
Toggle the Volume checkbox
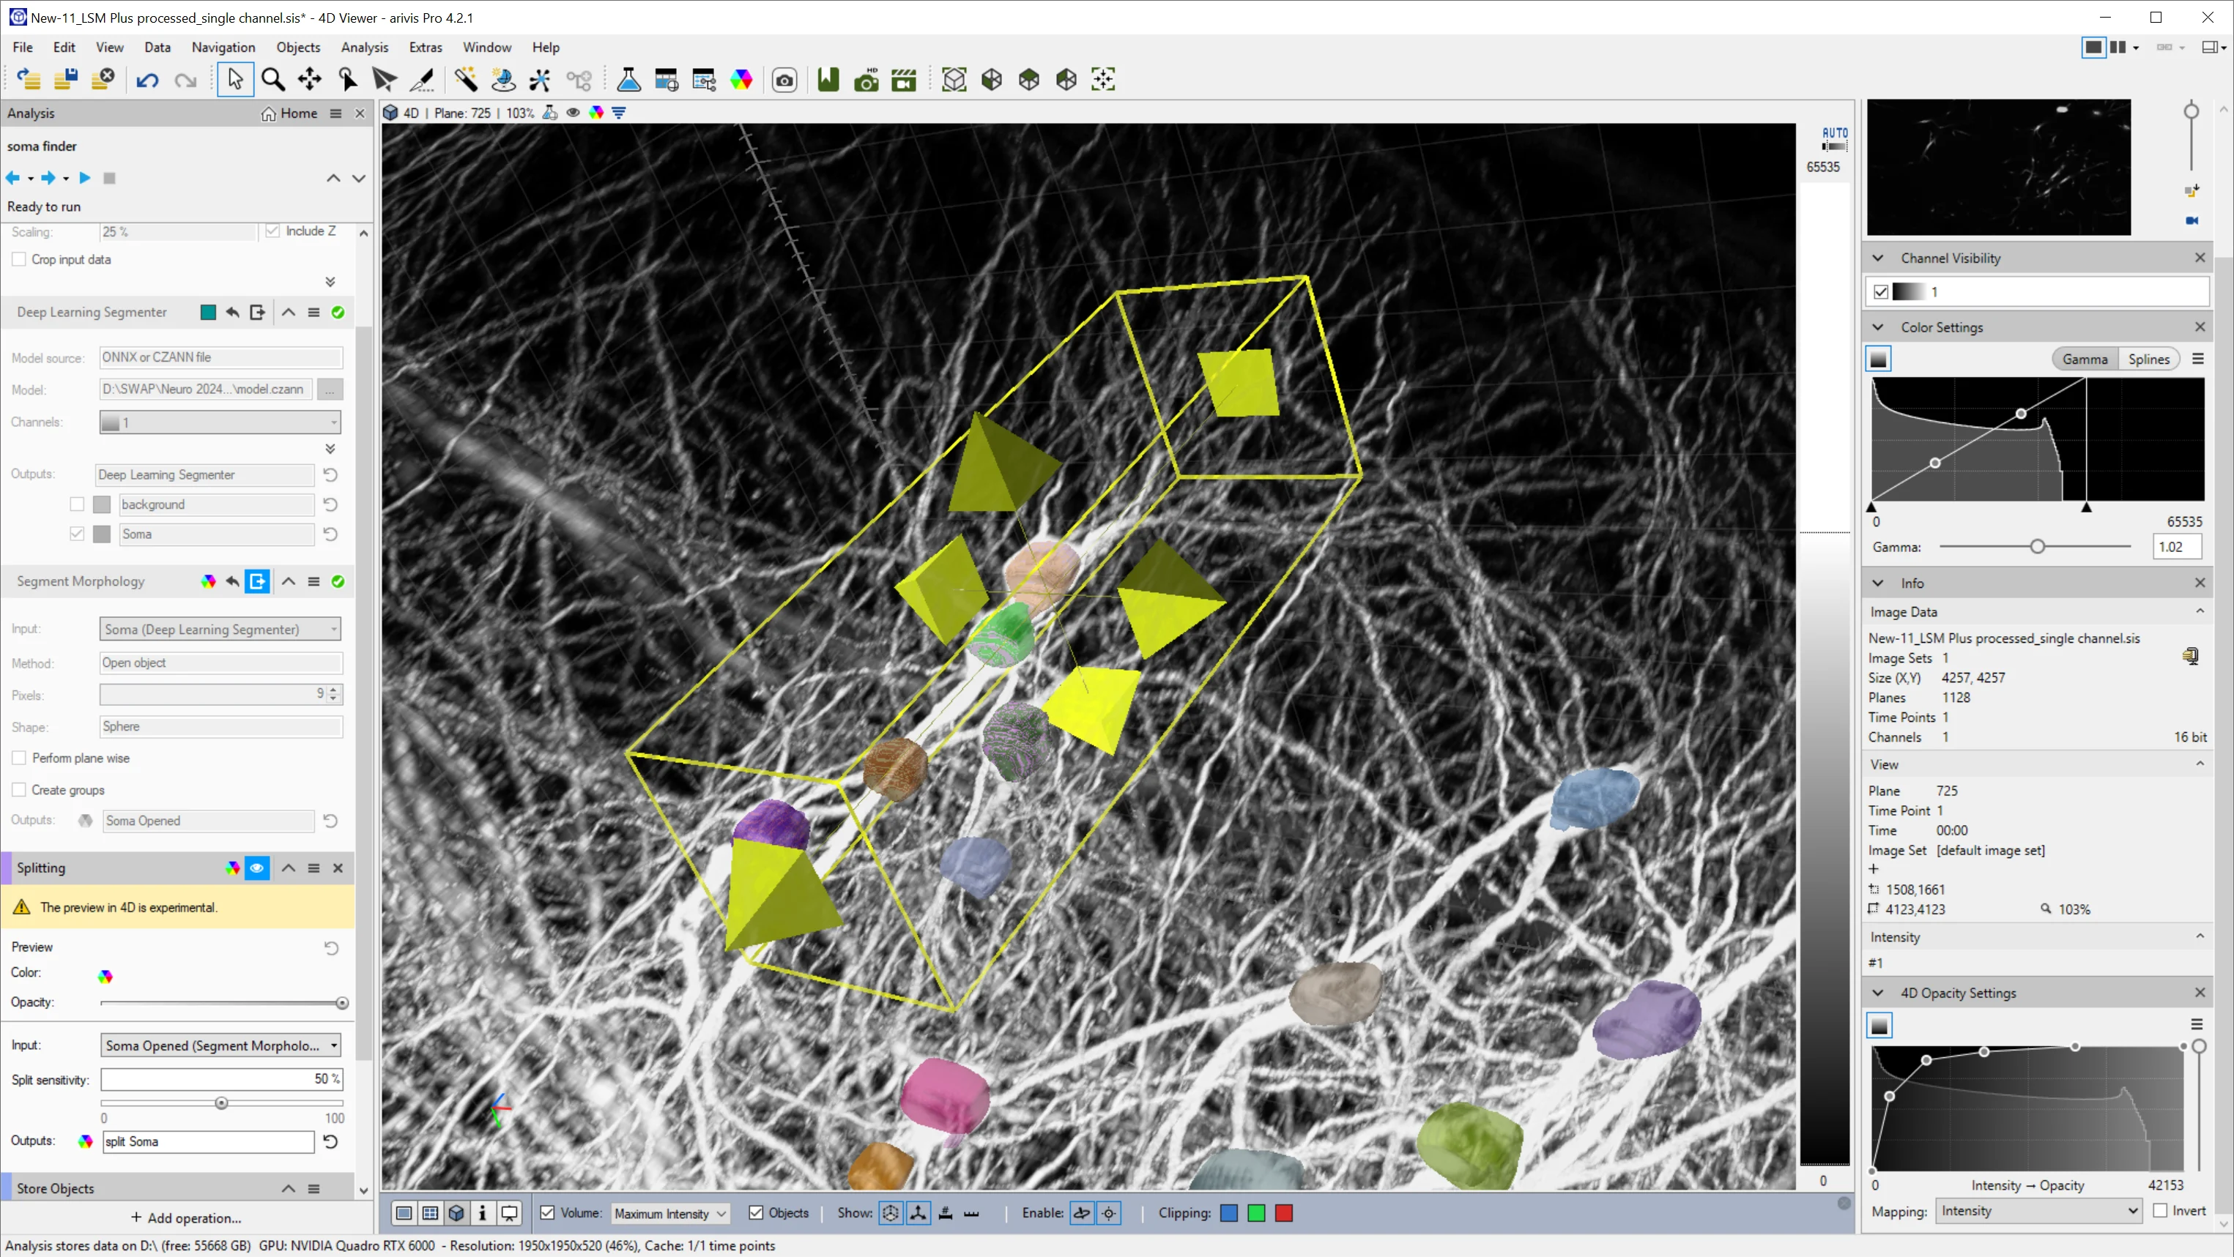[x=547, y=1213]
